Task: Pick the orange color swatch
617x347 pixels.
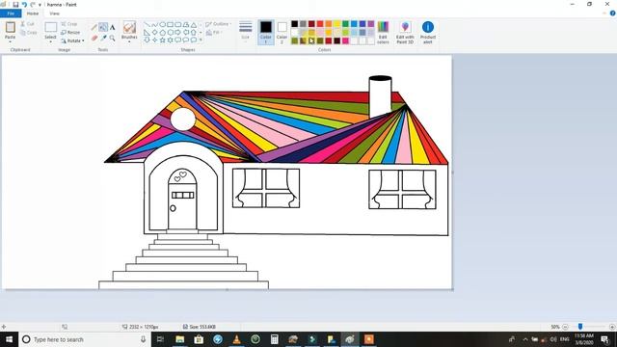Action: (329, 24)
